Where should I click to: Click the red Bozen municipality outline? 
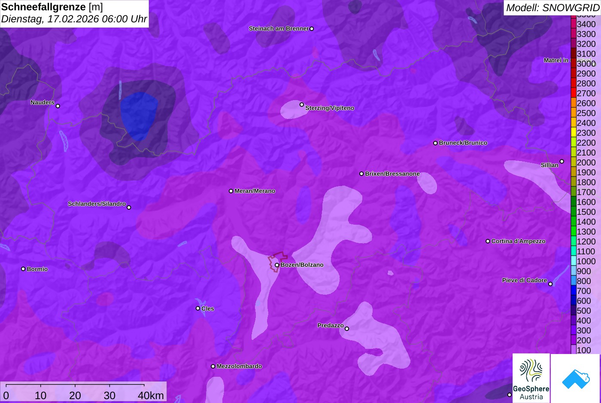[278, 261]
